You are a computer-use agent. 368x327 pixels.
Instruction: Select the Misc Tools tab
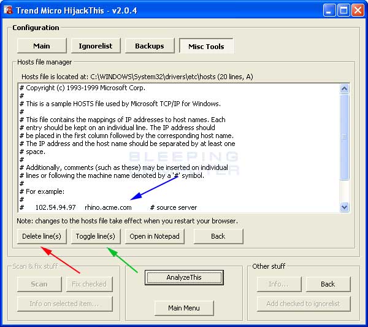[206, 46]
